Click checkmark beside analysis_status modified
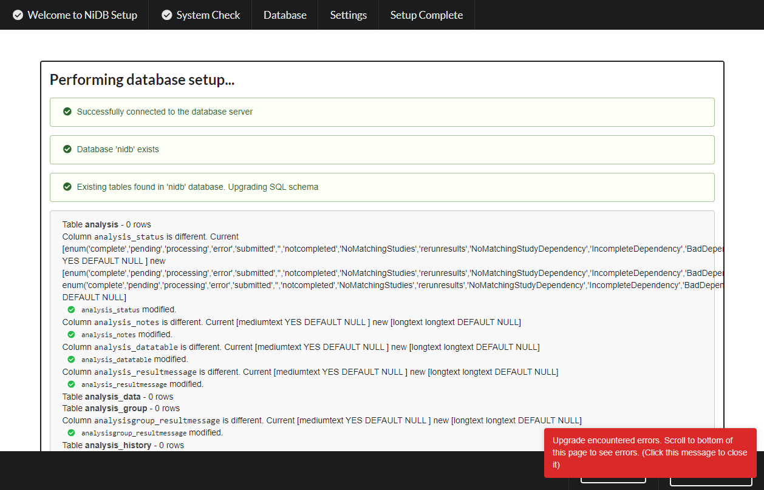The height and width of the screenshot is (490, 764). (x=71, y=309)
